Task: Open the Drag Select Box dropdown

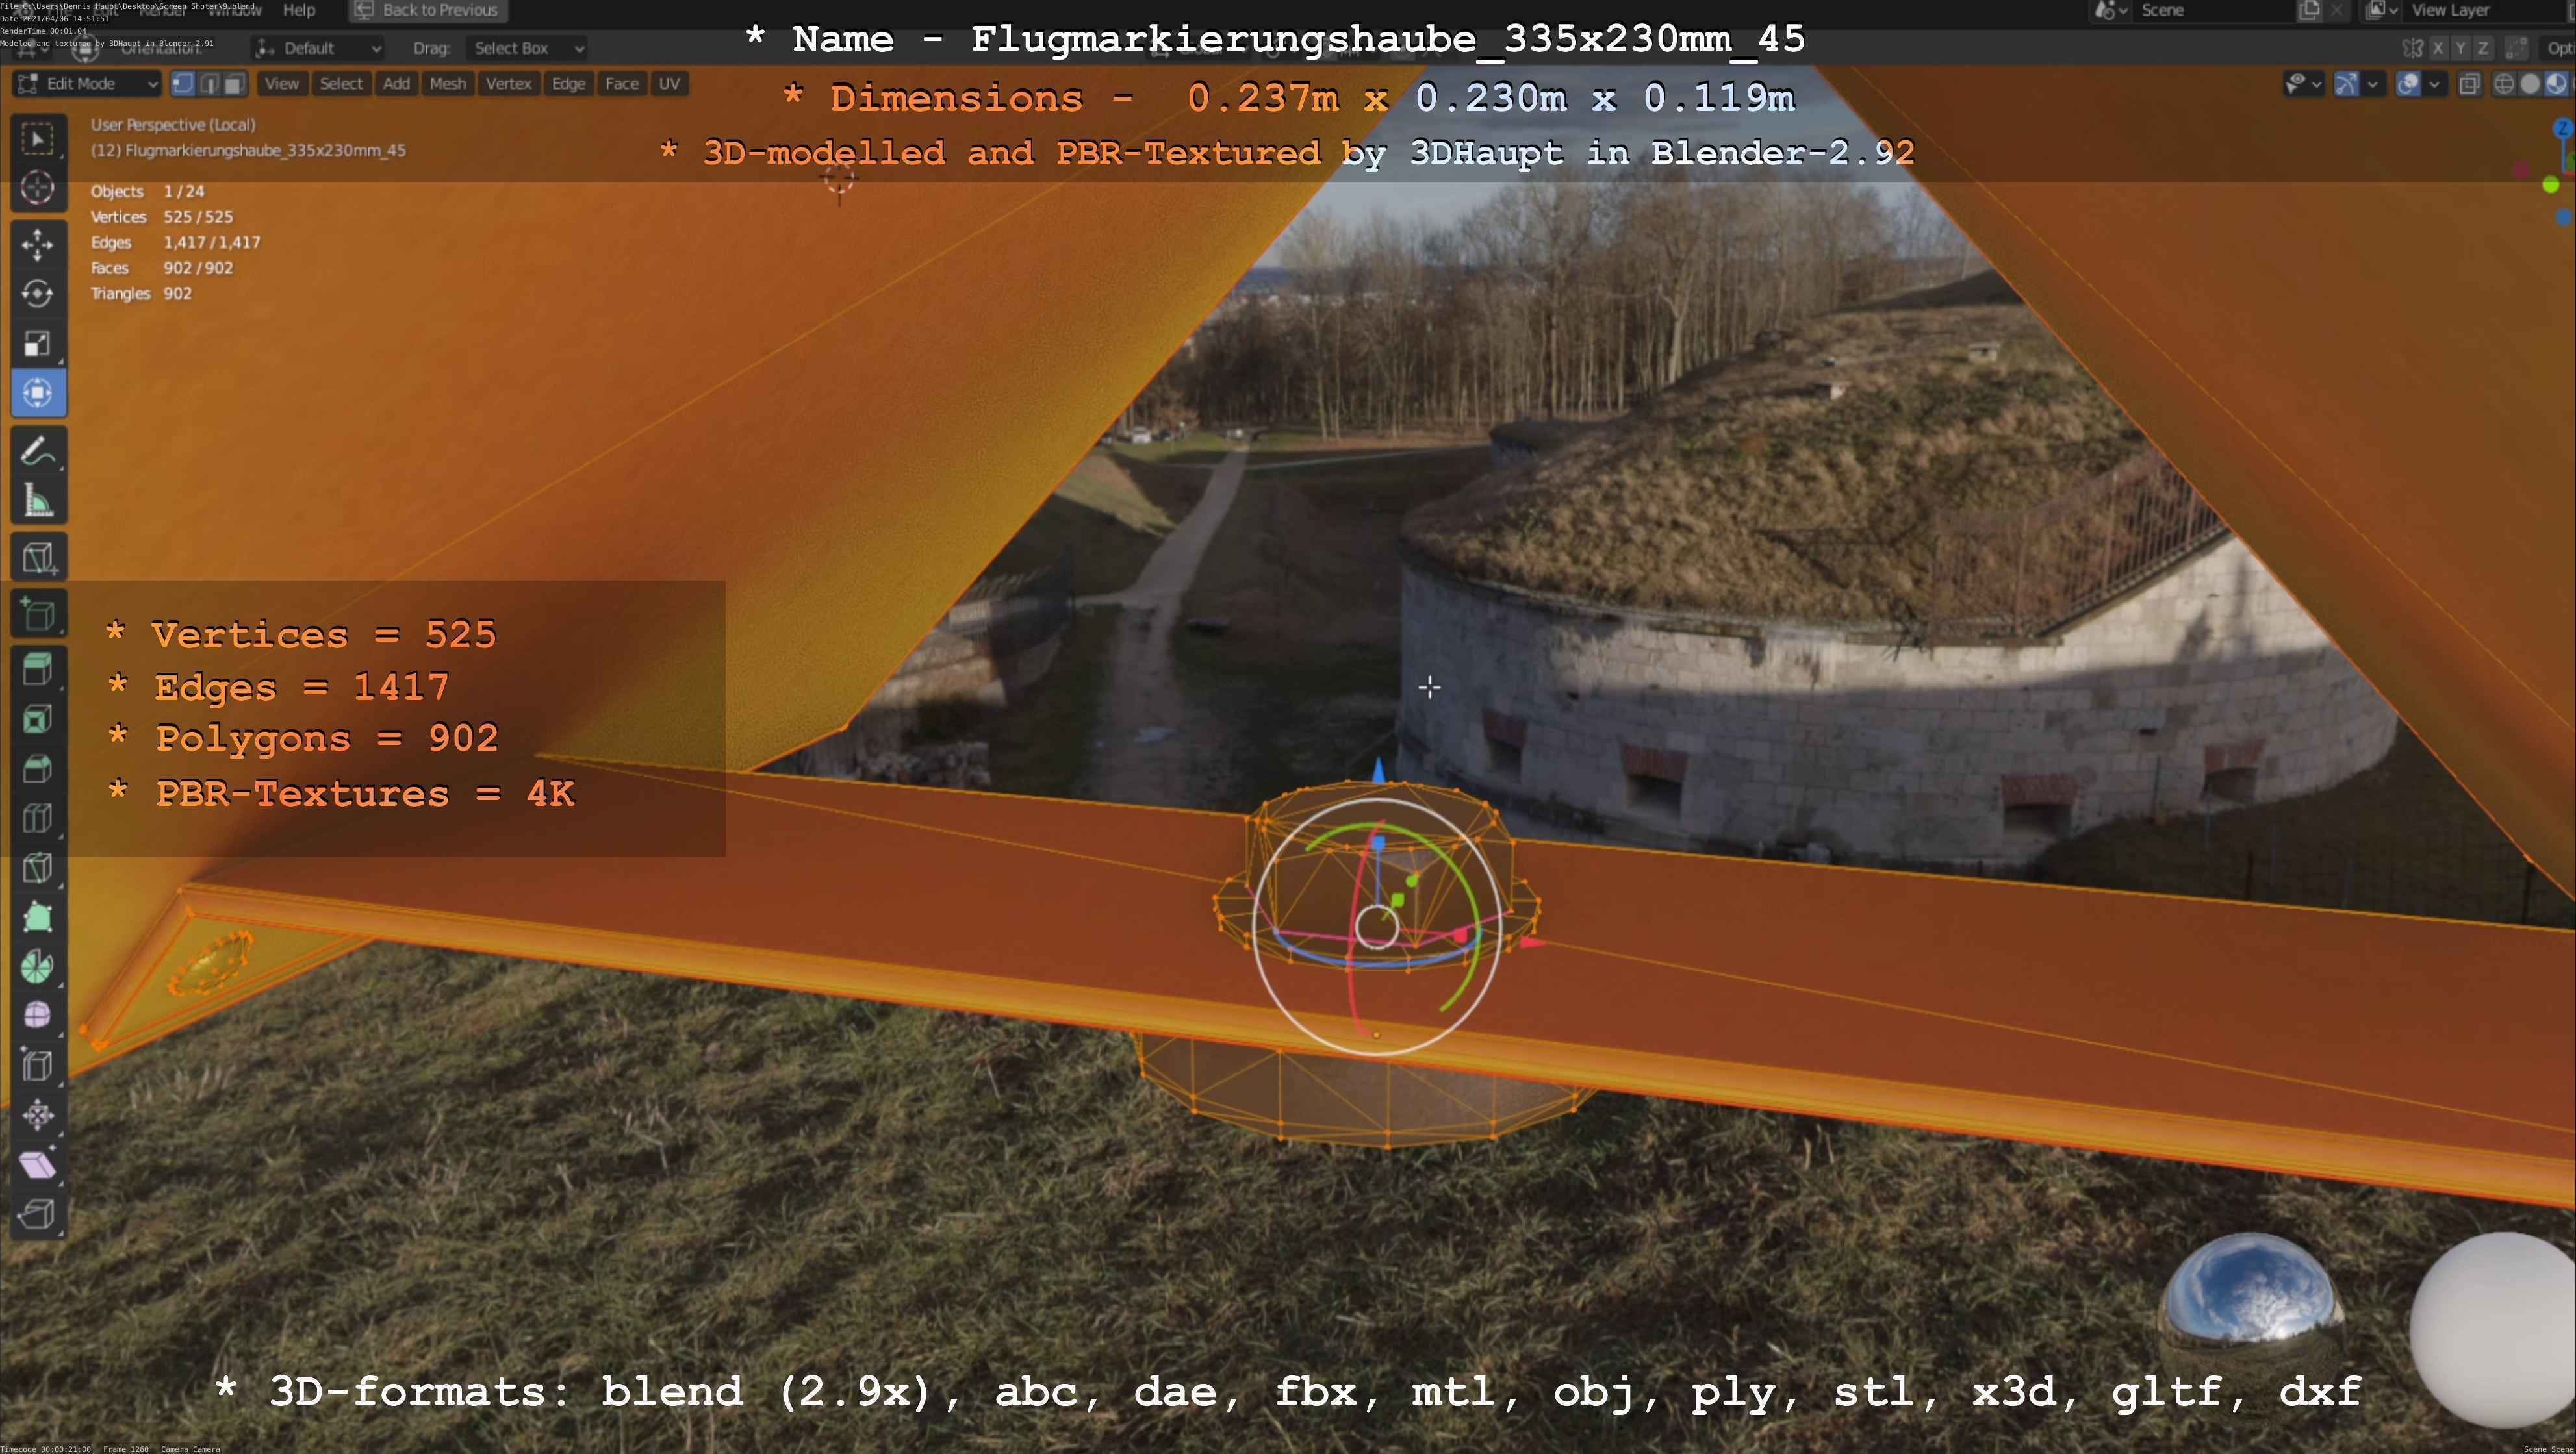Action: 526,48
